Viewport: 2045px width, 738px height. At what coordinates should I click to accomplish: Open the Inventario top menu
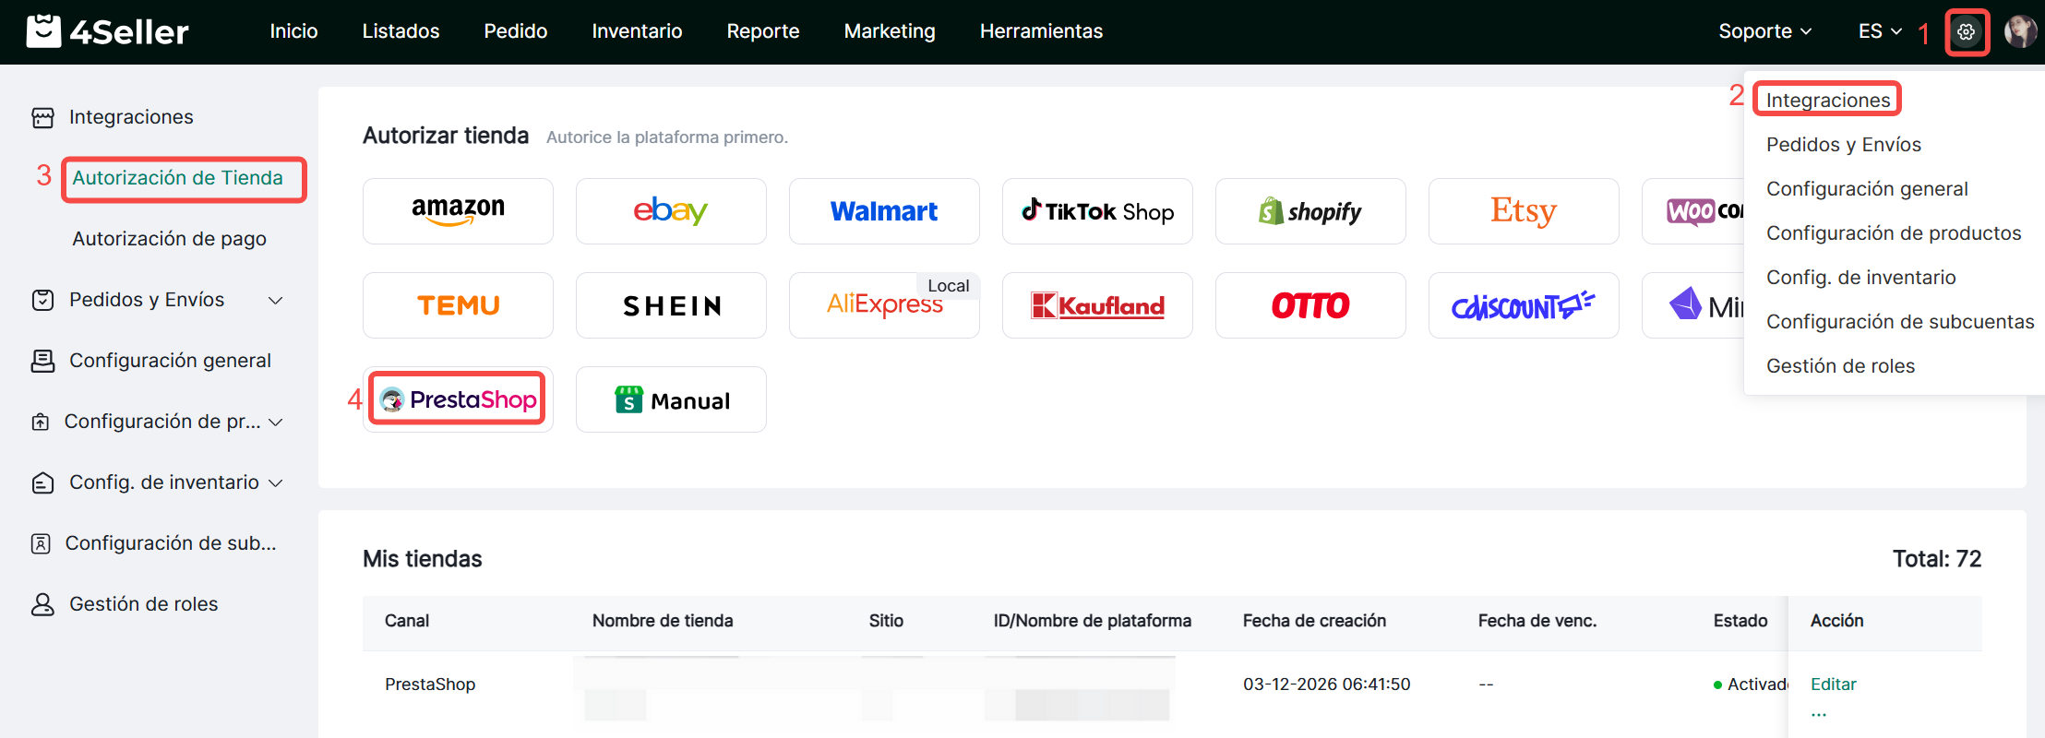[637, 31]
